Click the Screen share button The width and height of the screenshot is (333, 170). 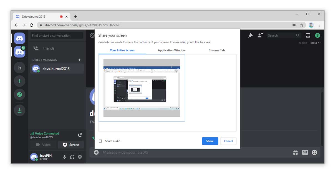pos(71,145)
